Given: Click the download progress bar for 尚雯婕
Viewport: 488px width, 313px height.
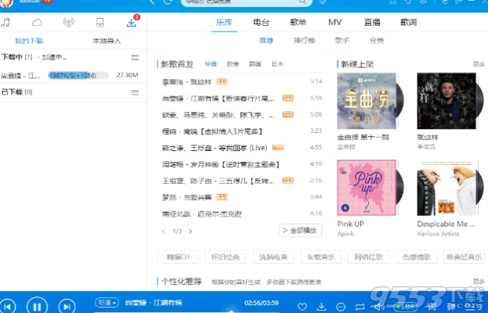Looking at the screenshot, I should (71, 76).
